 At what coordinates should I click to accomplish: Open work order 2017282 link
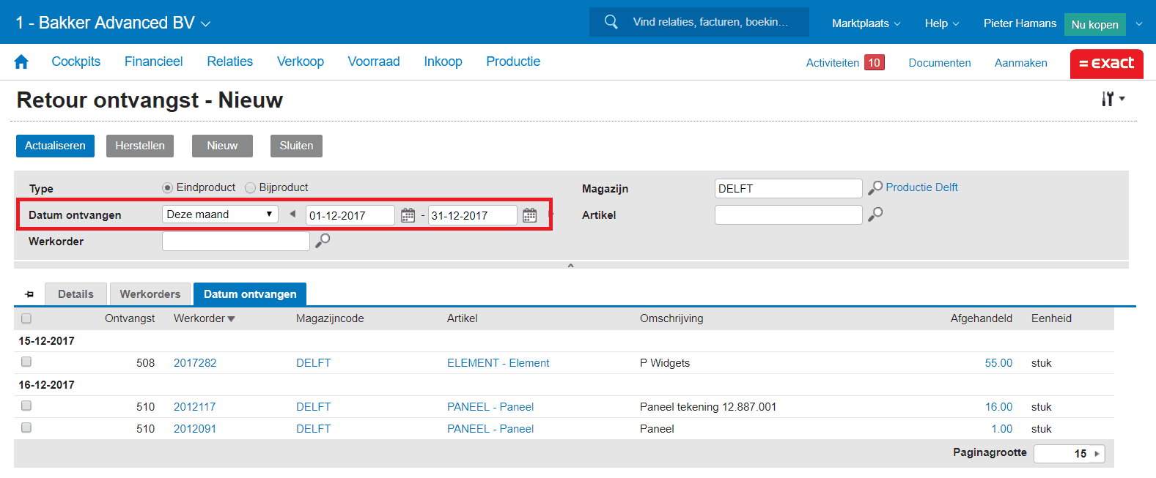(x=195, y=363)
